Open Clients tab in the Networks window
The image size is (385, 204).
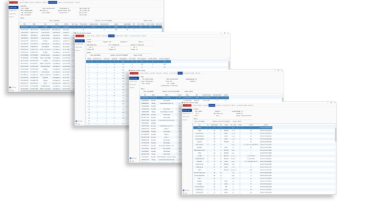233,105
